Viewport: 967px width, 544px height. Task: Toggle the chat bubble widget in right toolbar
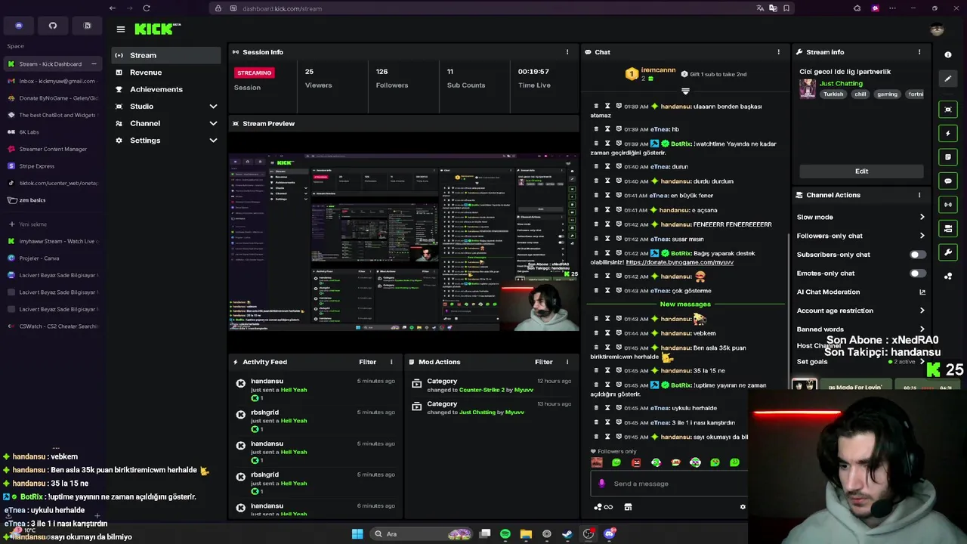pos(948,181)
